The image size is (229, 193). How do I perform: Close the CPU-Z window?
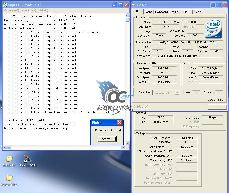click(x=224, y=5)
